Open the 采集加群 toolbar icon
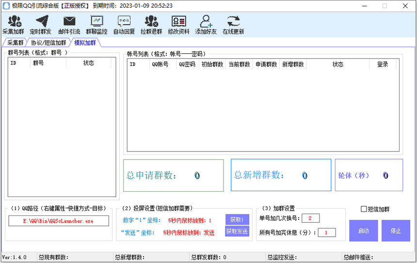Image resolution: width=417 pixels, height=263 pixels. (13, 25)
